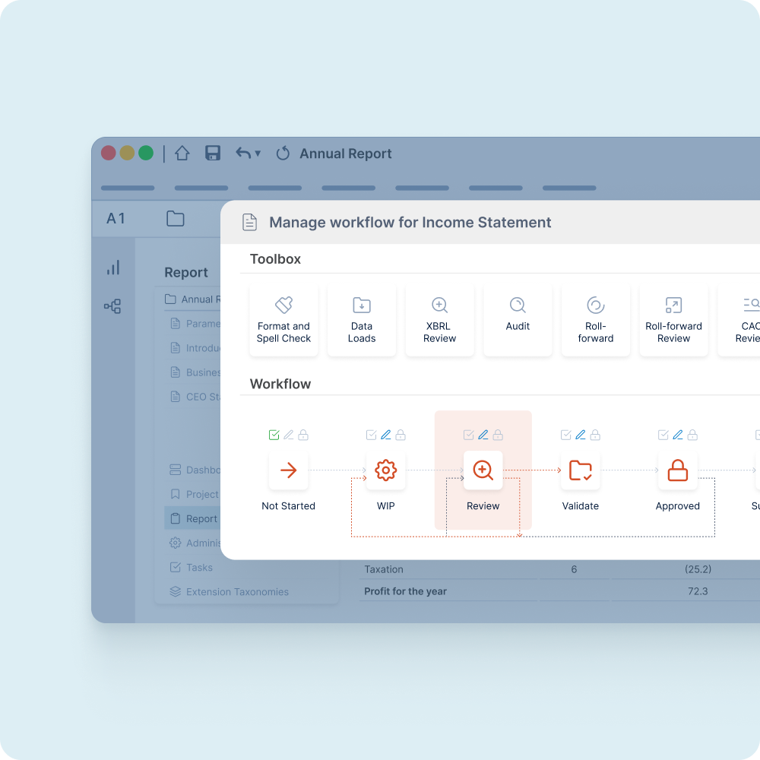Open the Roll-forward tool
Viewport: 760px width, 760px height.
[596, 319]
